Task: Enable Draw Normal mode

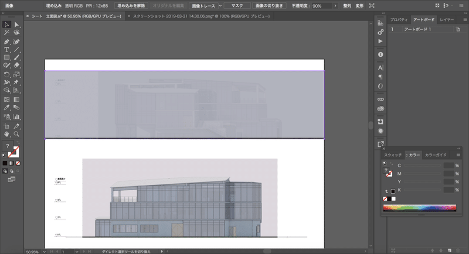Action: [x=5, y=171]
